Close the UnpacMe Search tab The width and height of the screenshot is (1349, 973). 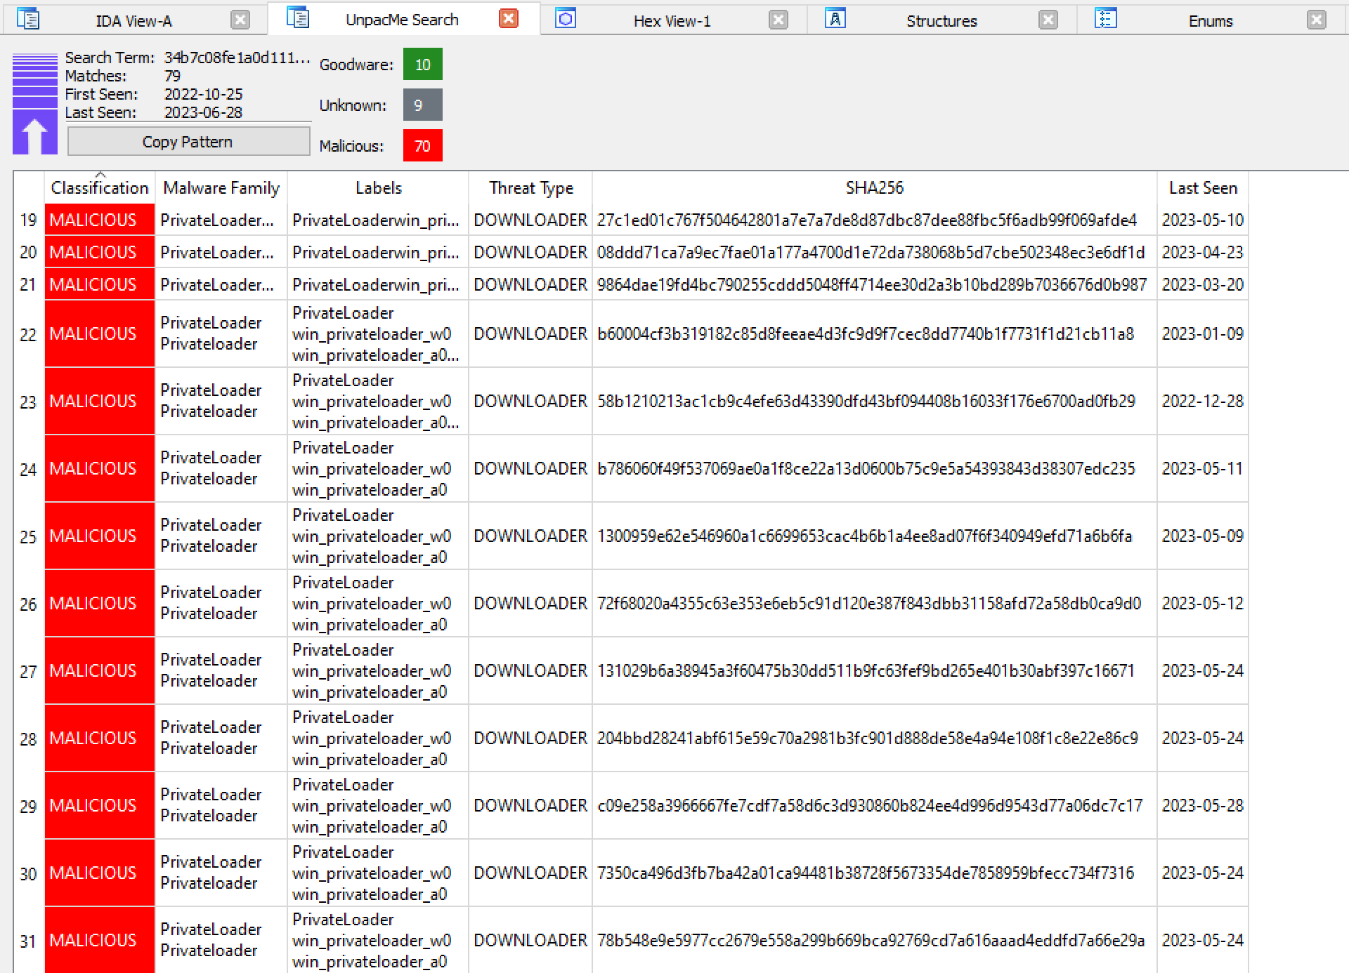coord(509,19)
